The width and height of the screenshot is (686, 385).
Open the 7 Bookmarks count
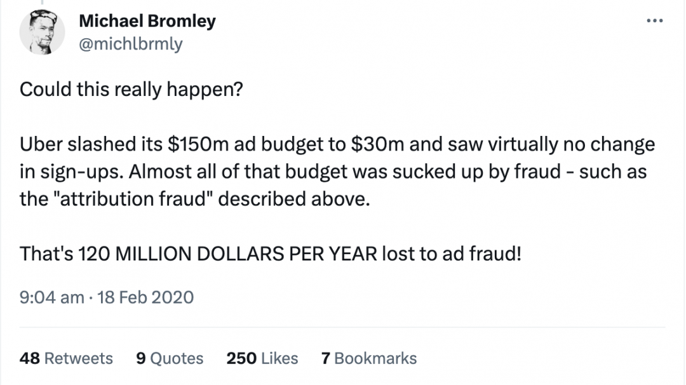[x=369, y=358]
